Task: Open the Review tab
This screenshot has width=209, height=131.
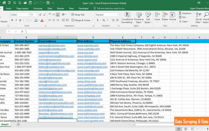Action: coord(60,9)
